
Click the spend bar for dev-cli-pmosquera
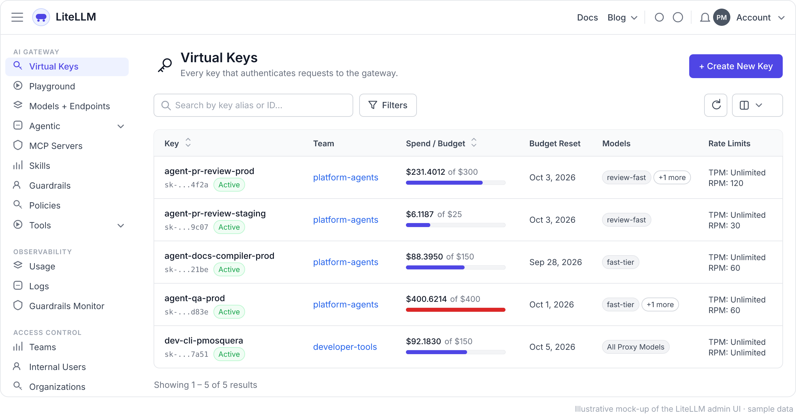tap(456, 352)
